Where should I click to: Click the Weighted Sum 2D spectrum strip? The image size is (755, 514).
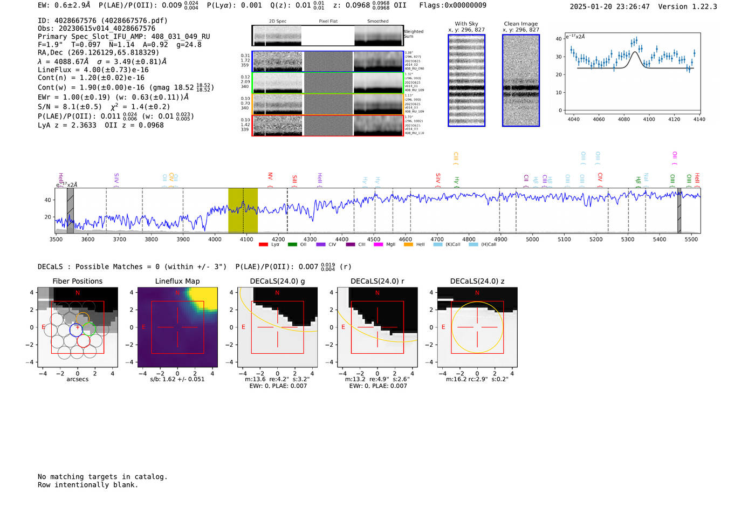tap(327, 36)
